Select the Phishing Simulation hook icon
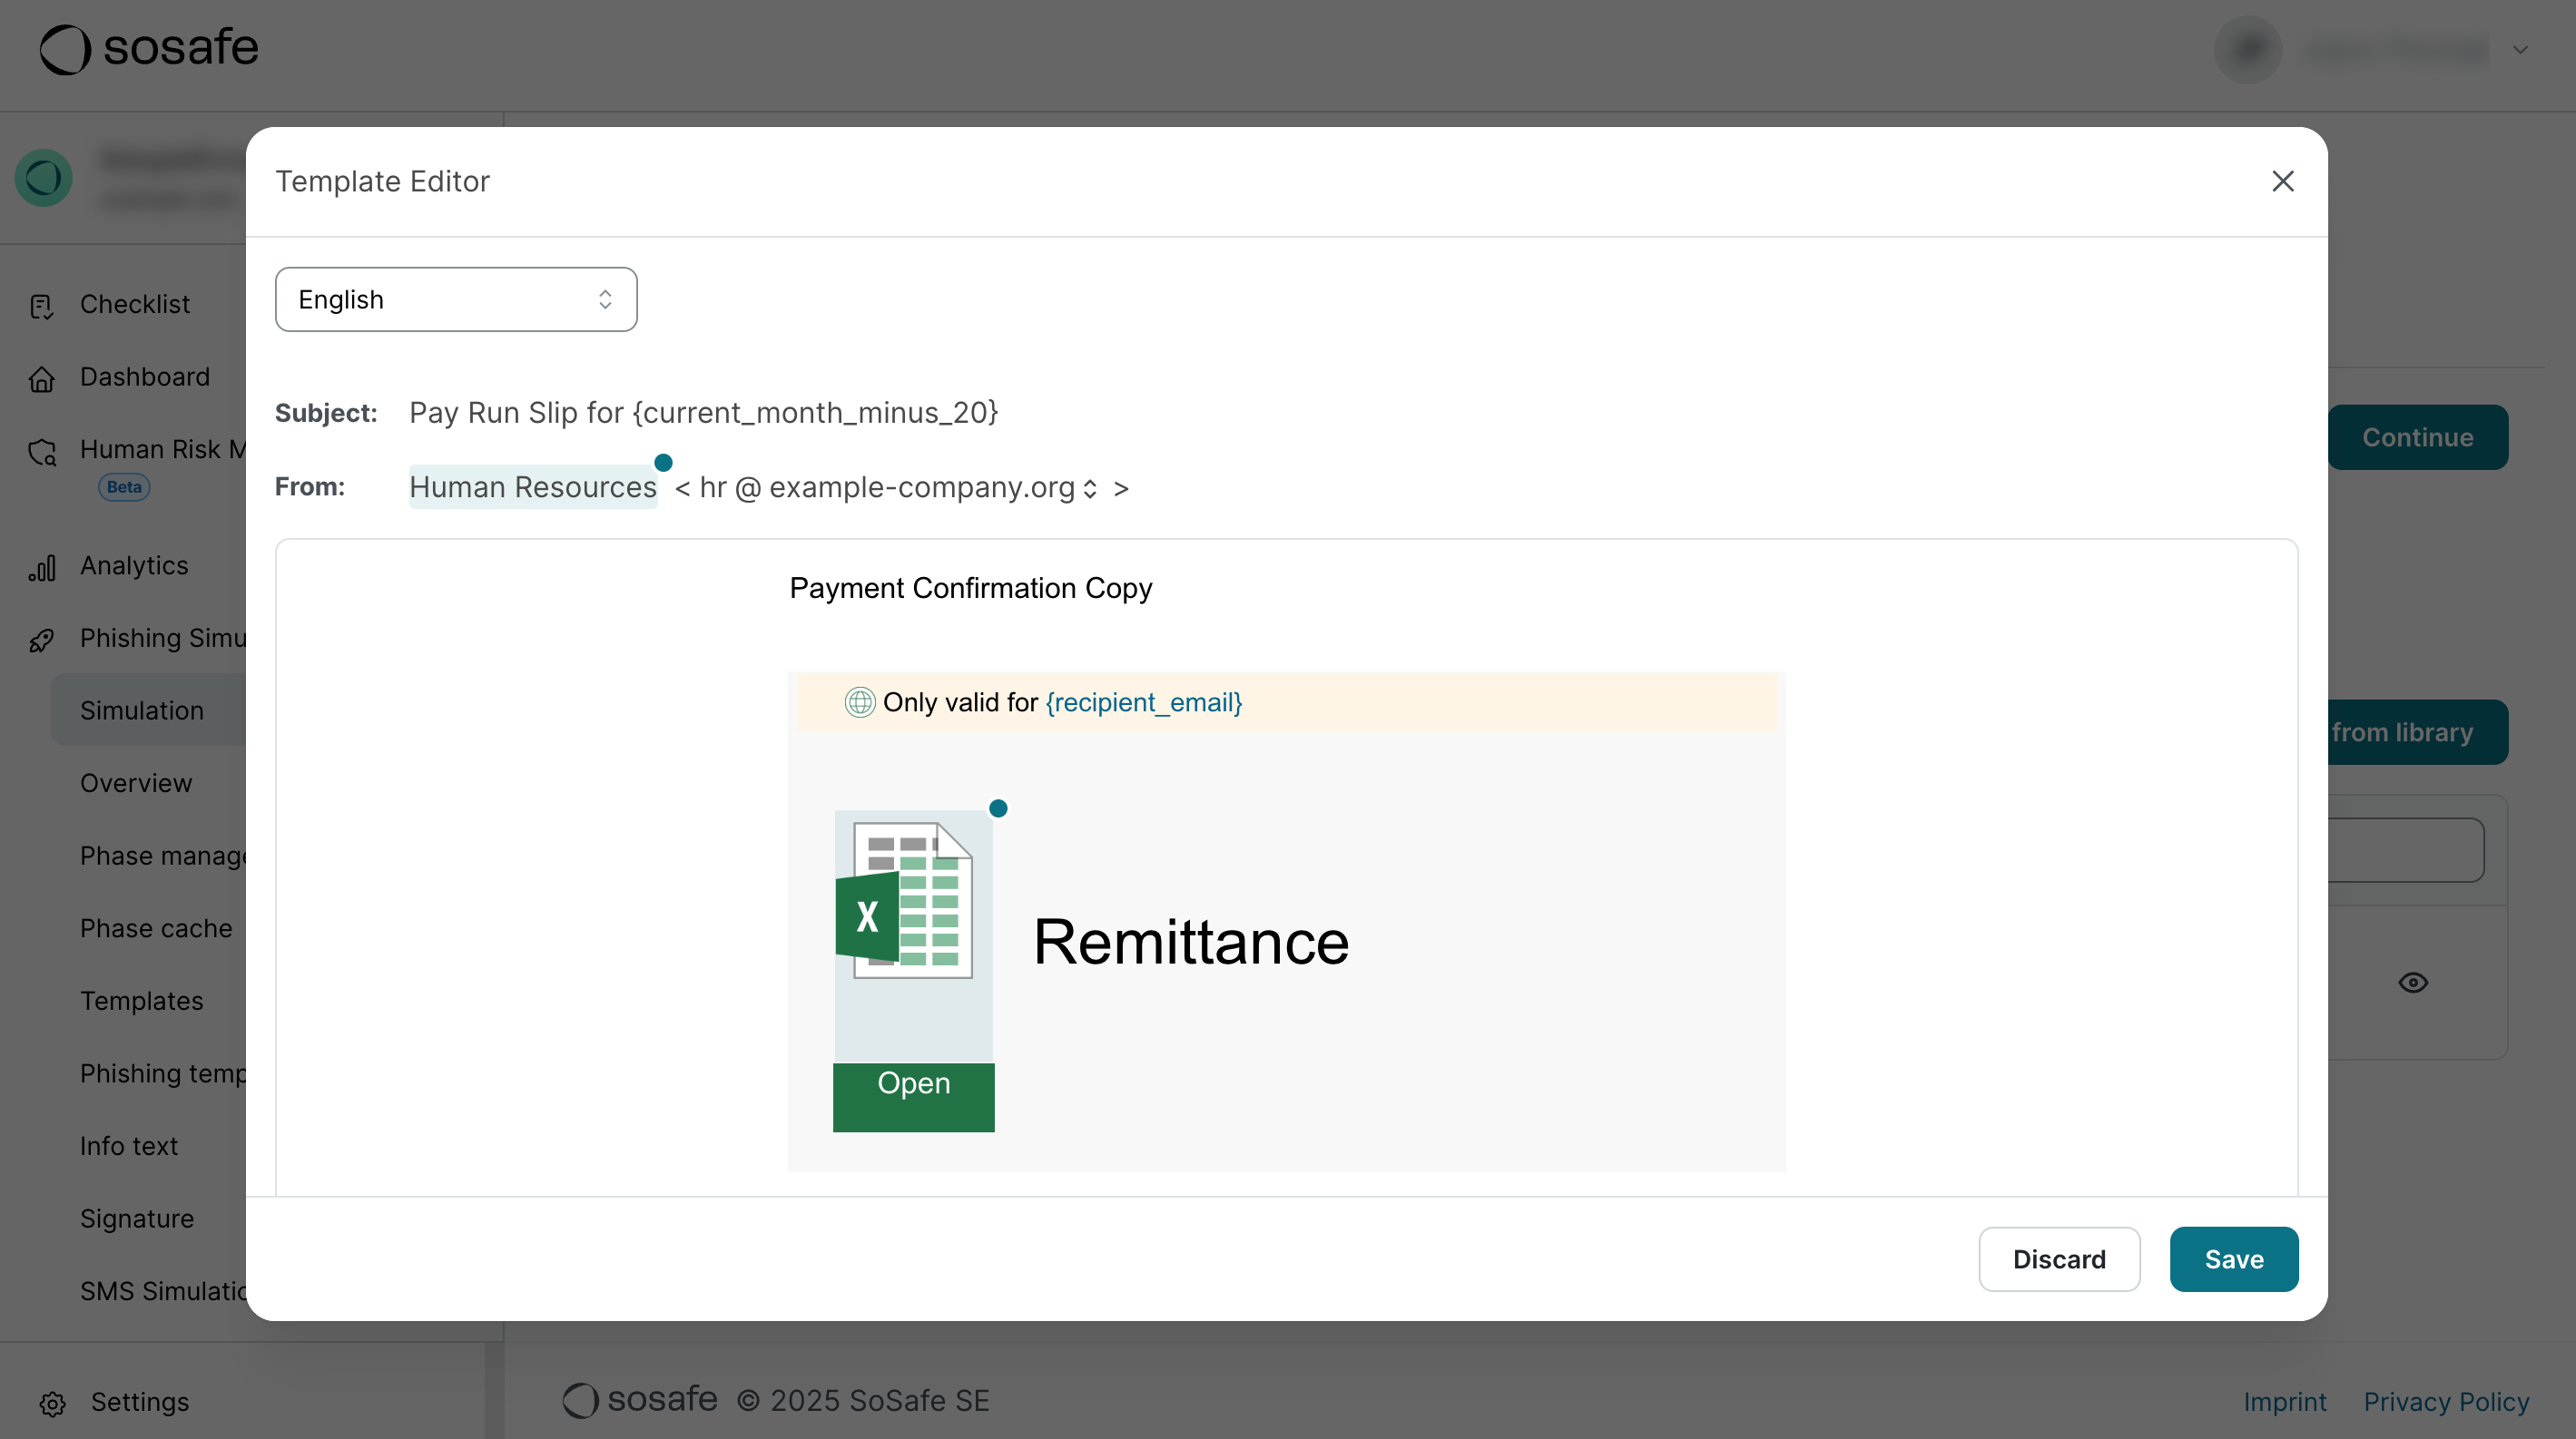Image resolution: width=2576 pixels, height=1439 pixels. pos(41,640)
